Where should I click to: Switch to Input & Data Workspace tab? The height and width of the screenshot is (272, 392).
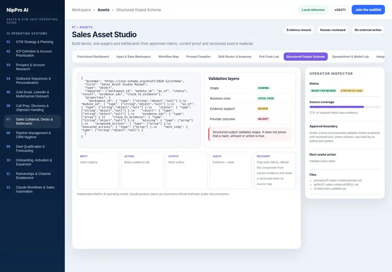coord(134,56)
